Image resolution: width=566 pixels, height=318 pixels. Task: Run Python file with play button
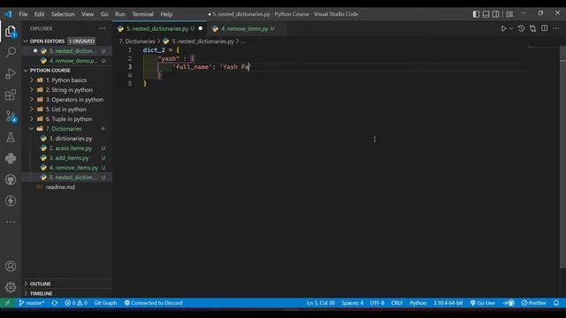point(503,28)
